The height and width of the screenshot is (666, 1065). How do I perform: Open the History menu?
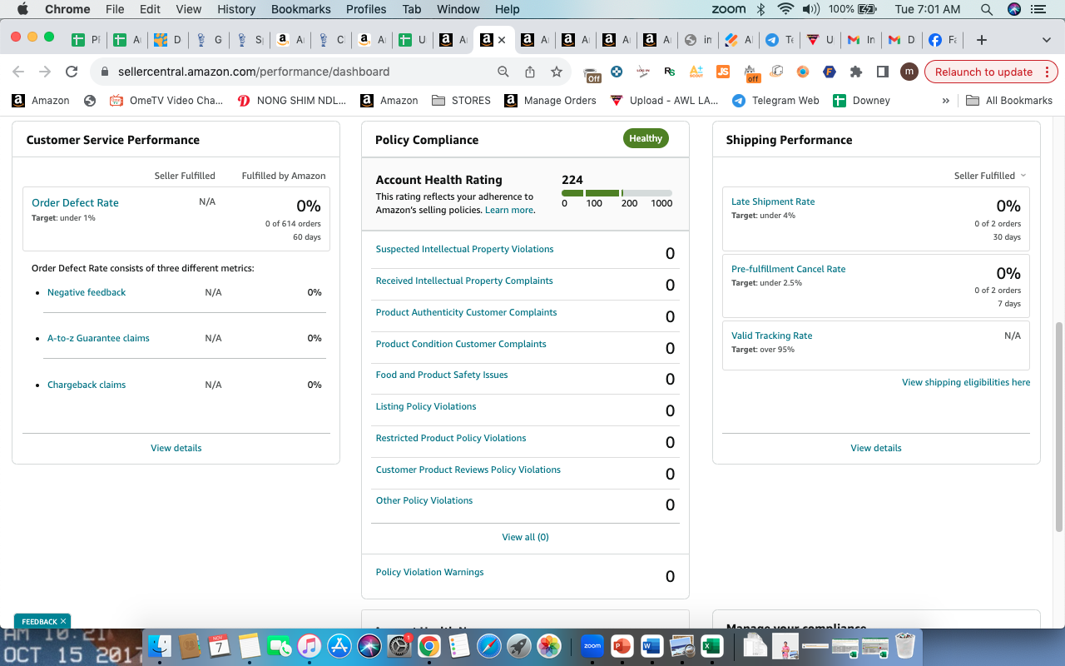point(236,9)
